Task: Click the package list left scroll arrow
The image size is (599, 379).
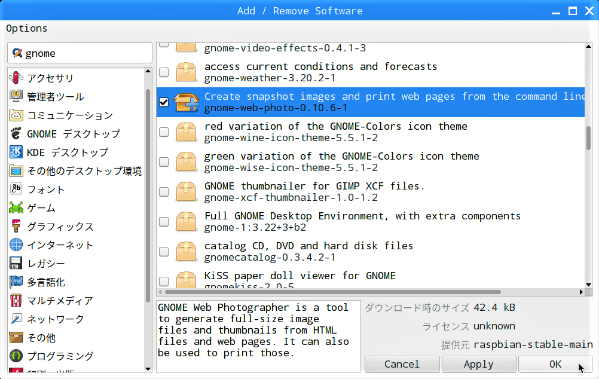Action: click(160, 292)
